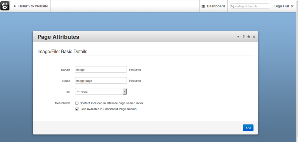298x142 pixels.
Task: Click the concrete5 hand logo icon
Action: 5,6
